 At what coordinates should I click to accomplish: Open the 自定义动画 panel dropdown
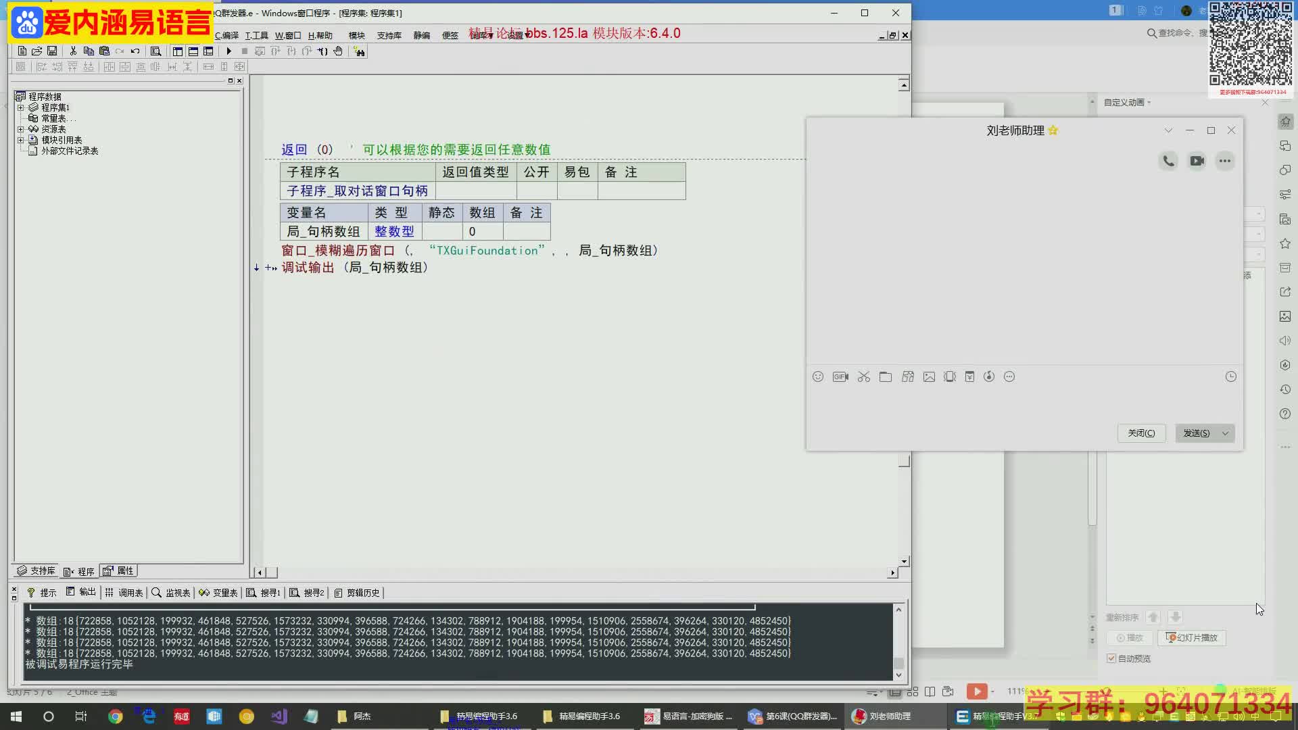1149,103
